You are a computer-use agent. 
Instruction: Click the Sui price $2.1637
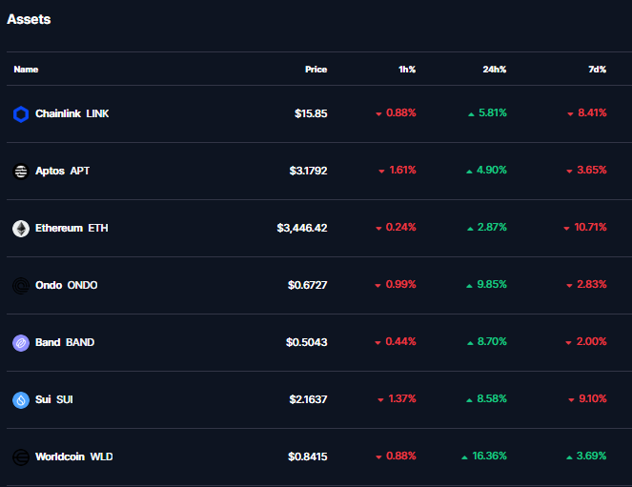click(x=308, y=399)
